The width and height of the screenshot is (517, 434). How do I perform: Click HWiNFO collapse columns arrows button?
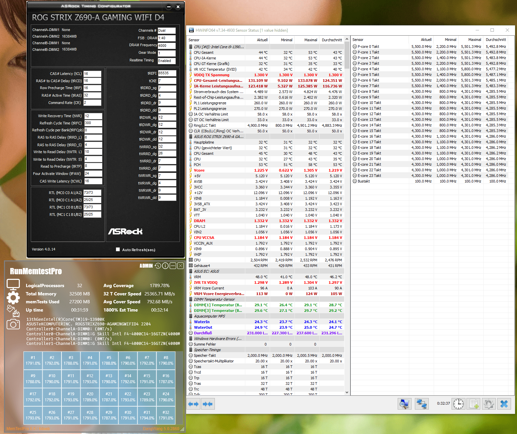(208, 404)
